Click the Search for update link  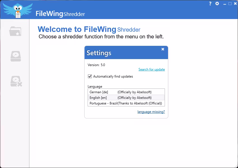pyautogui.click(x=151, y=69)
